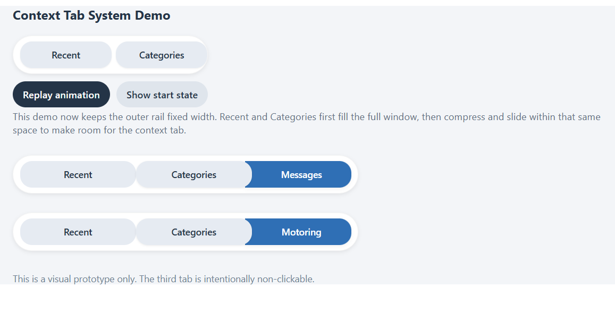
Task: Click the Show start state button
Action: point(162,95)
